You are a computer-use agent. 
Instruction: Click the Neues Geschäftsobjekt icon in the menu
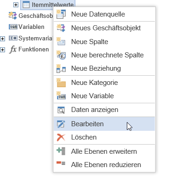[x=61, y=28]
